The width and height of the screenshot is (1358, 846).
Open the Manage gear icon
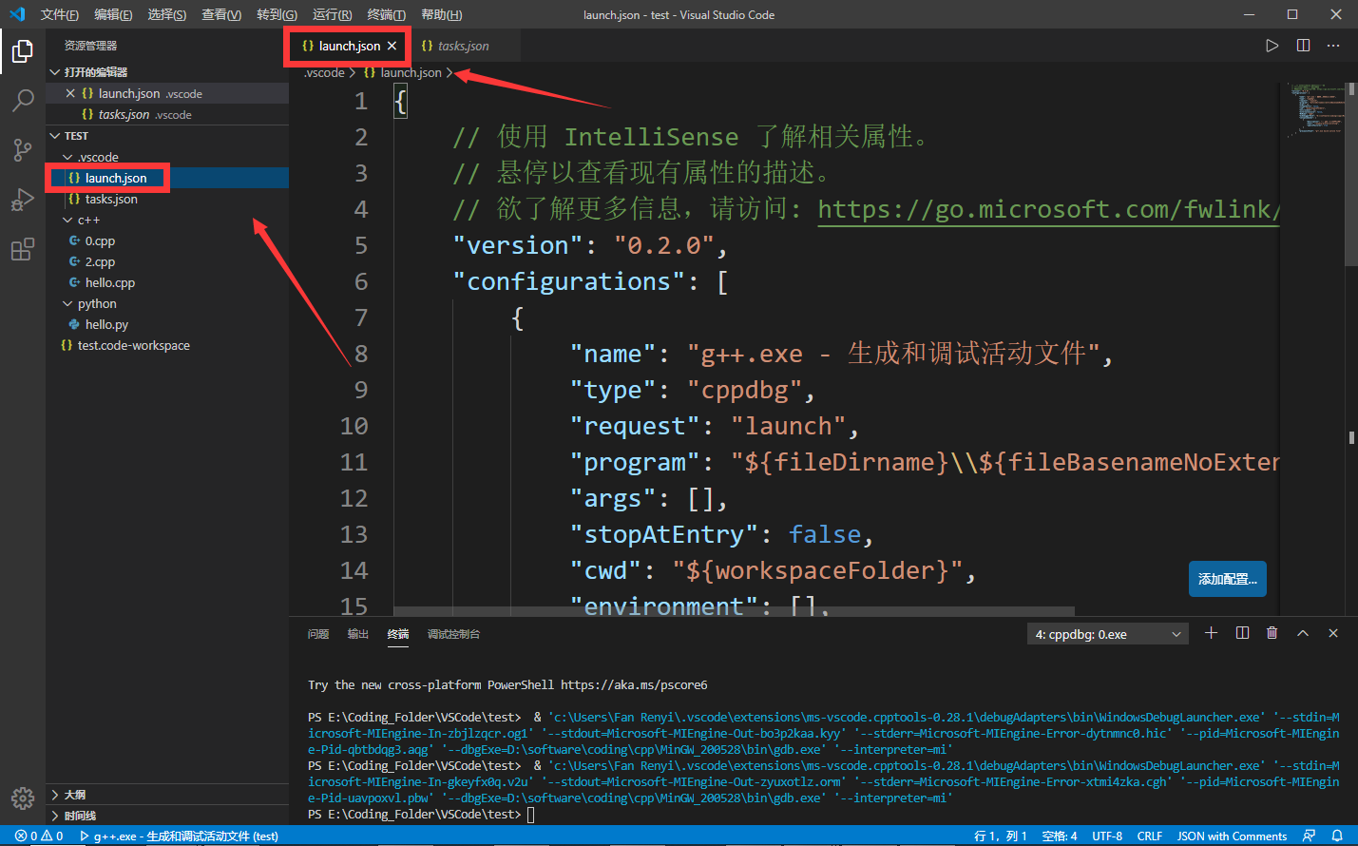(x=23, y=798)
